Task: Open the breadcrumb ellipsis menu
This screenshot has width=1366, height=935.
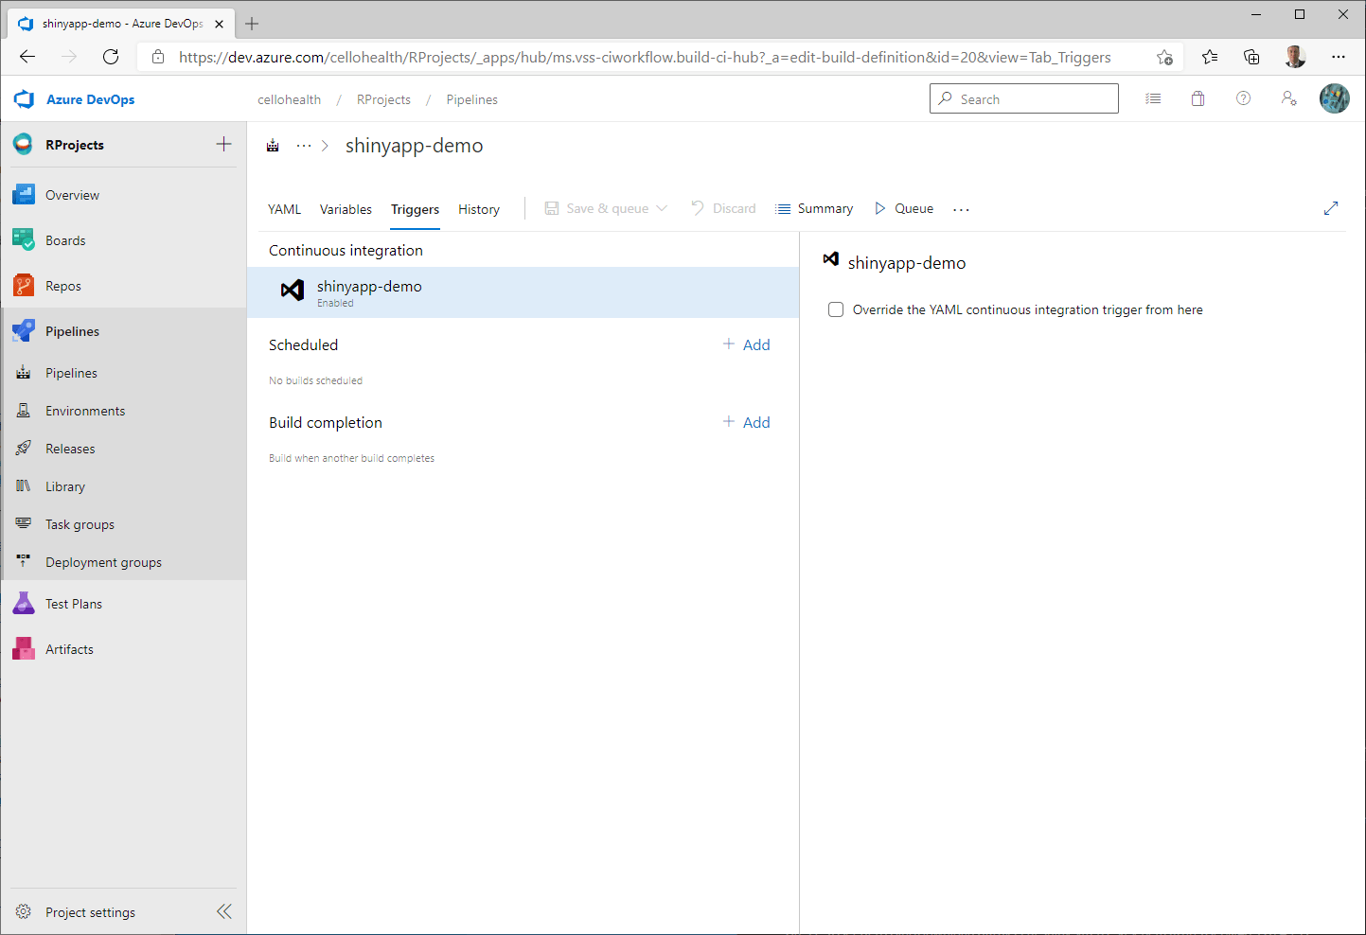Action: pyautogui.click(x=304, y=145)
